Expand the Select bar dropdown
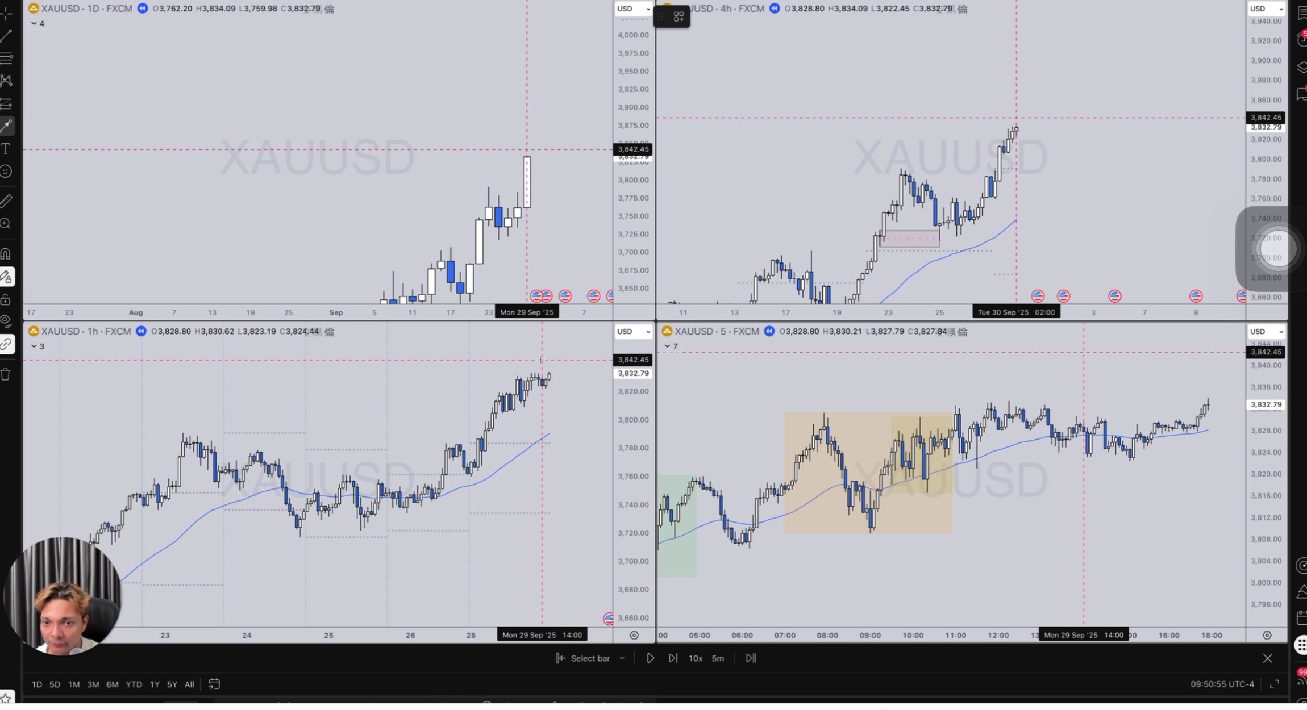This screenshot has height=710, width=1307. tap(622, 658)
